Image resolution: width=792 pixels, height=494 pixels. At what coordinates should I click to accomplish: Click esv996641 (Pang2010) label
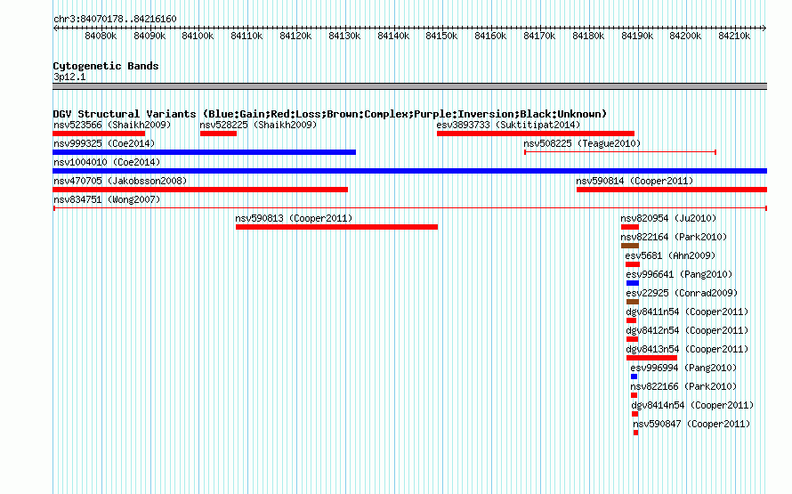click(x=679, y=274)
